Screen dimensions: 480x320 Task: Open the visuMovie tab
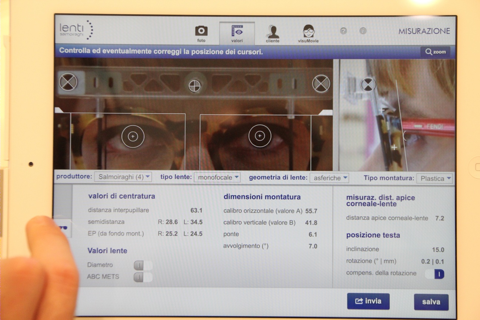[x=308, y=33]
